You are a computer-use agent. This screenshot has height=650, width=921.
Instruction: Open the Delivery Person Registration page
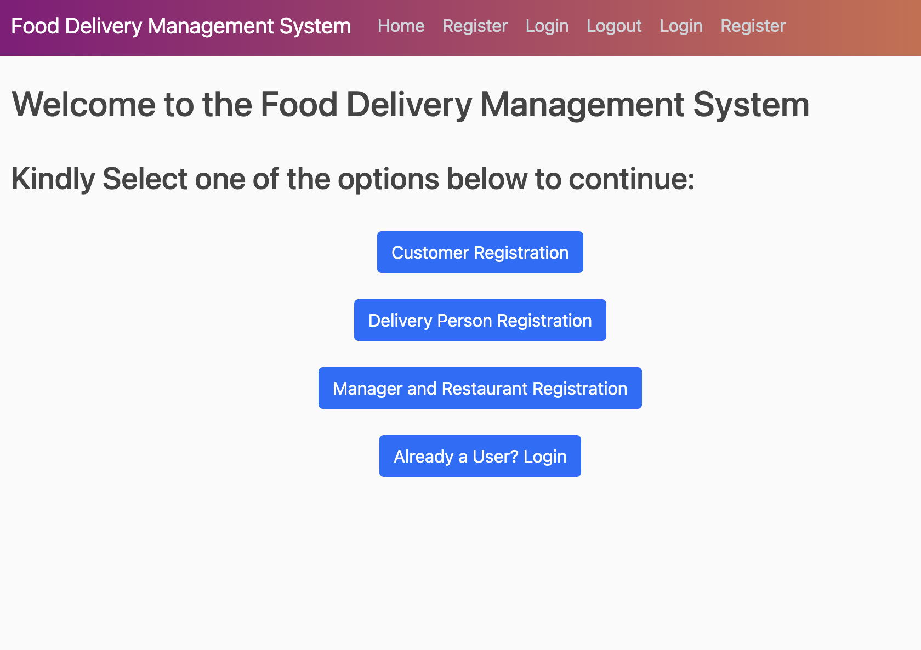tap(480, 320)
